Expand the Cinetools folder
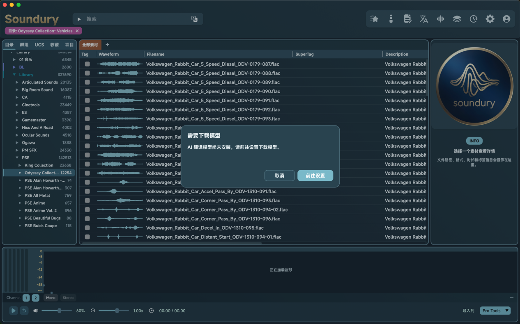Image resolution: width=520 pixels, height=324 pixels. 17,105
